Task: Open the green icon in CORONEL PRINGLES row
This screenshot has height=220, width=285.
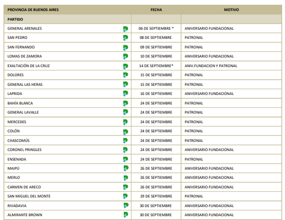Action: coord(125,150)
